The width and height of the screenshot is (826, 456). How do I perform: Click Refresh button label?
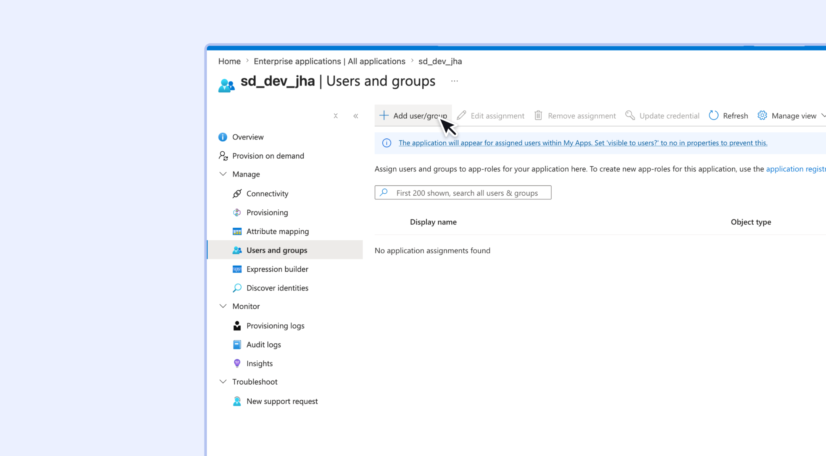[x=735, y=116]
